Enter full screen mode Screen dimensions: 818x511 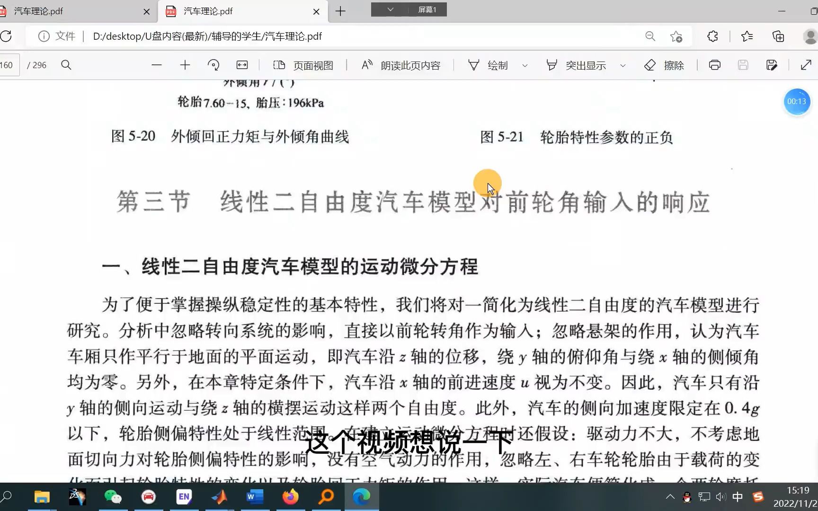[806, 65]
